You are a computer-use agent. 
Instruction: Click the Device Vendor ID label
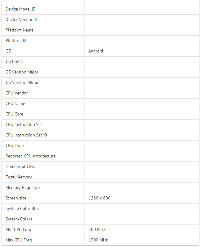(21, 20)
